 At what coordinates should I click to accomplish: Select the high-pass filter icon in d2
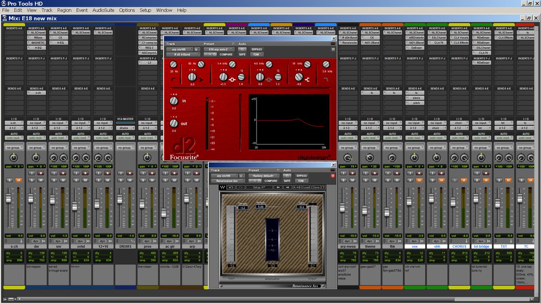173,80
